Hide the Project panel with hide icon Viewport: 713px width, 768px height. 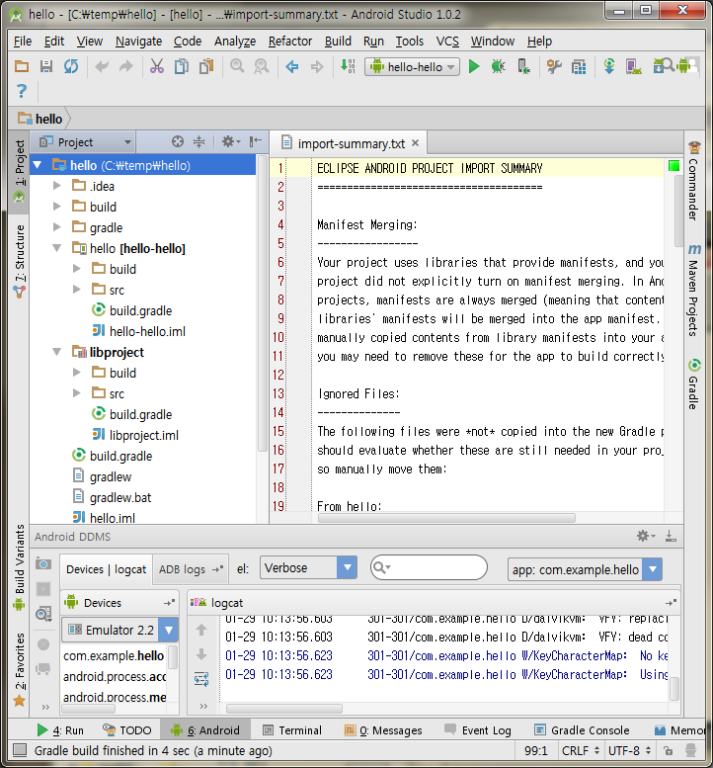click(x=255, y=142)
